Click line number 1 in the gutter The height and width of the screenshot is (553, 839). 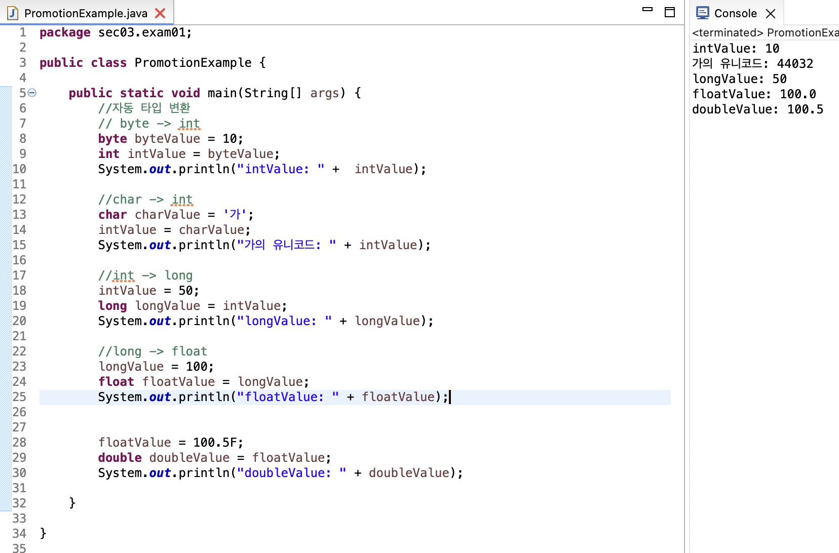point(23,32)
